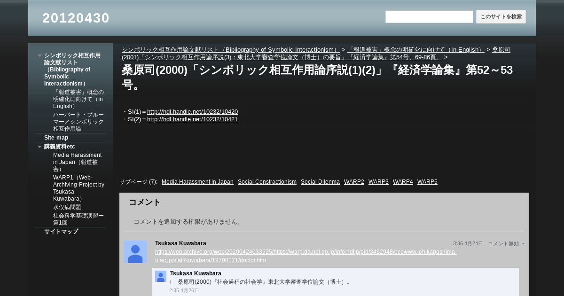This screenshot has width=564, height=296.
Task: Click the コメント section heading
Action: [x=145, y=202]
